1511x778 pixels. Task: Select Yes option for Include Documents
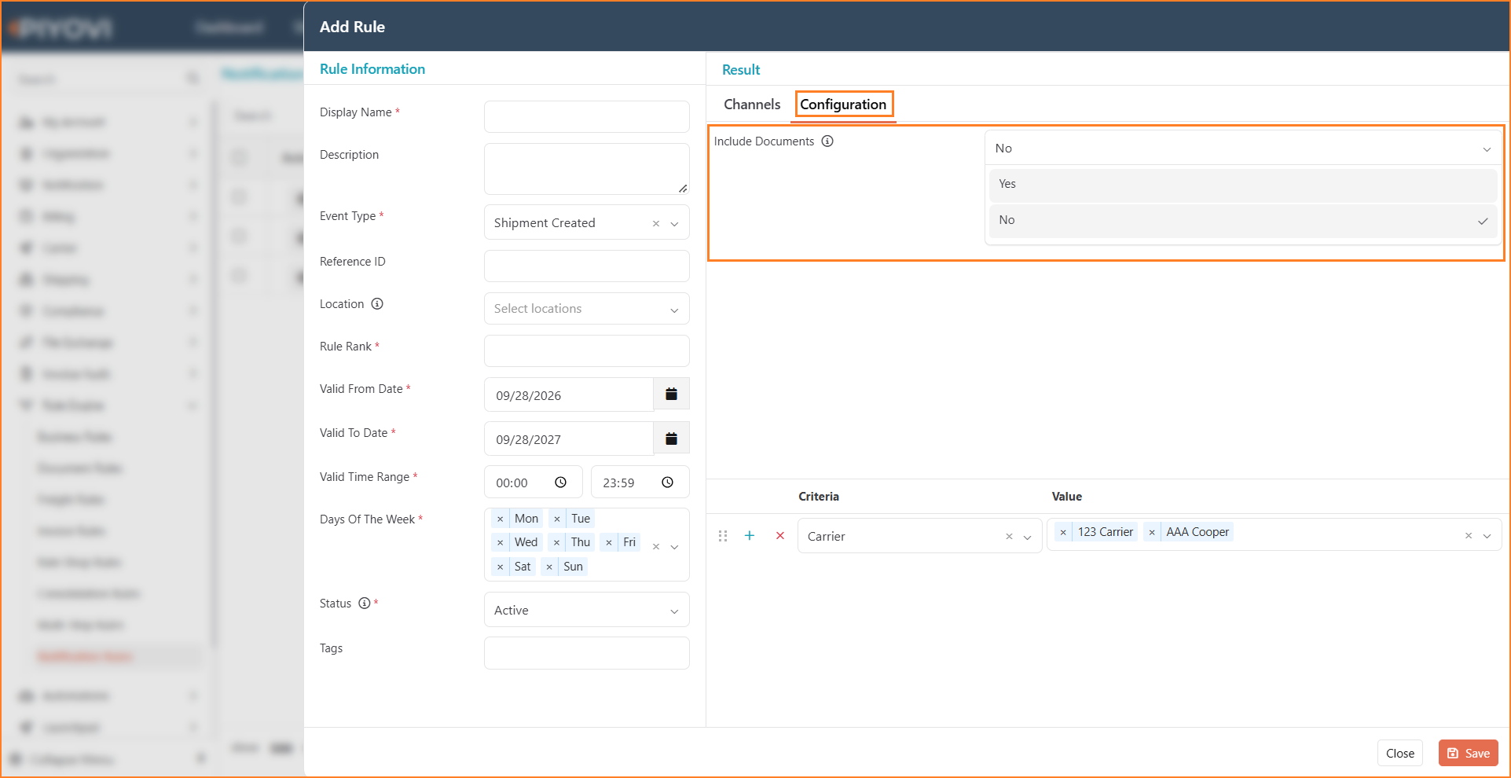(x=1243, y=185)
